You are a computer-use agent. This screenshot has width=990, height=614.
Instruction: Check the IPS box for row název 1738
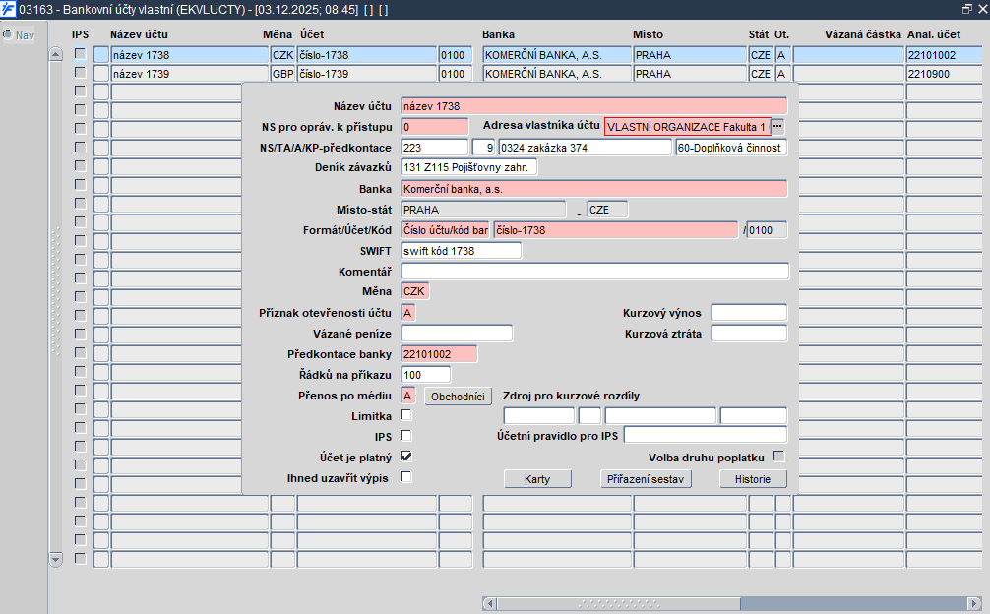click(80, 55)
